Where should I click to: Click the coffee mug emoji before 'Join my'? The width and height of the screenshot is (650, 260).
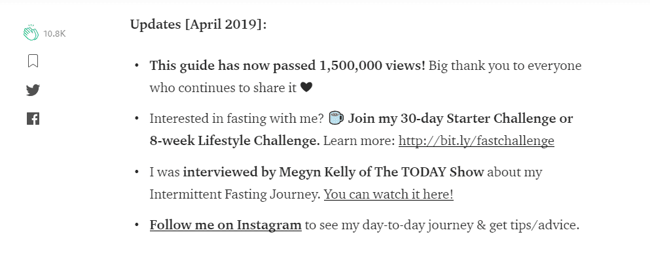[x=336, y=118]
